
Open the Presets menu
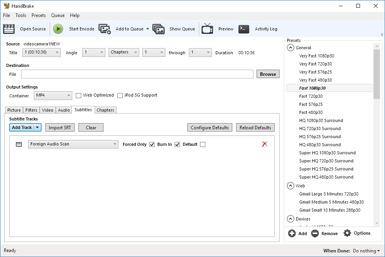[x=38, y=15]
